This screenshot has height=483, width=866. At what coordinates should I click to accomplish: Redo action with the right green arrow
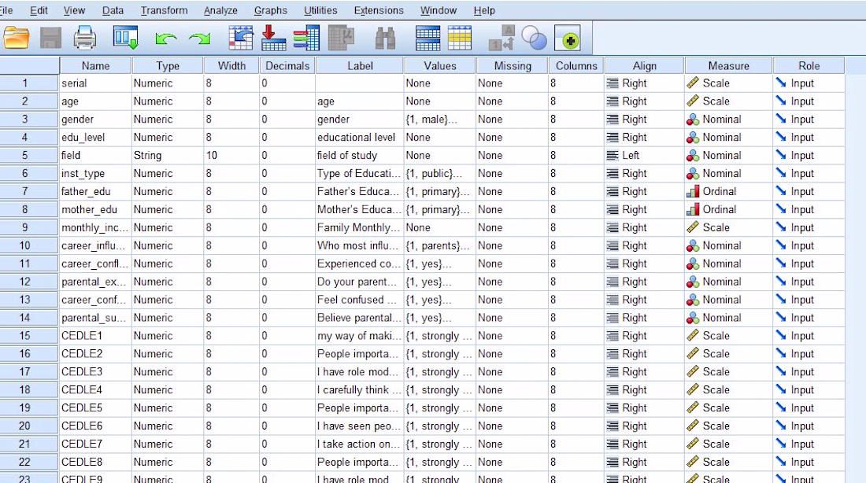coord(199,38)
